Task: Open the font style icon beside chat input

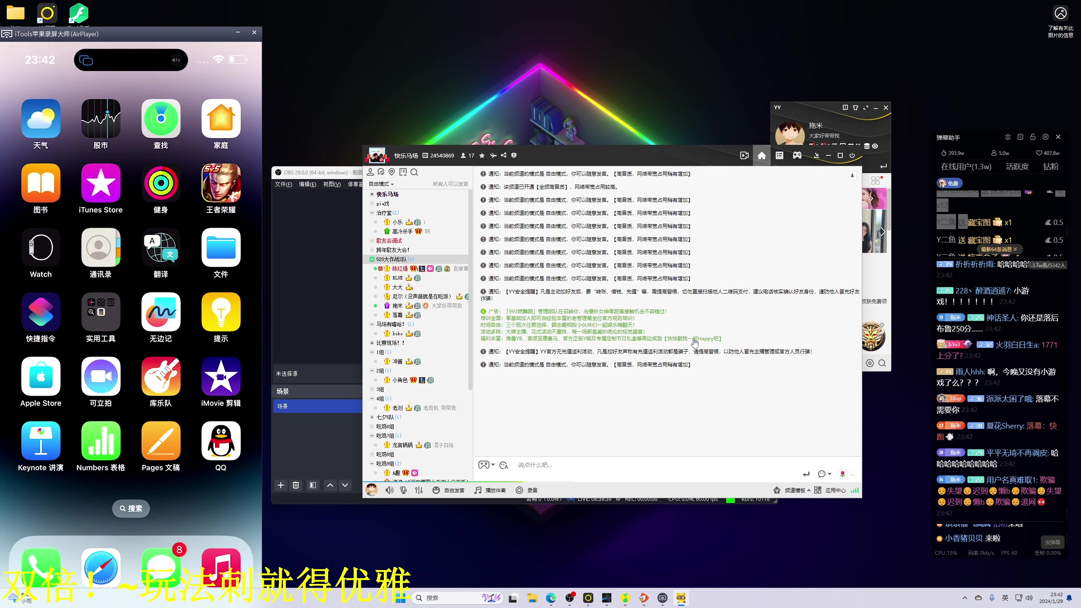Action: [504, 465]
